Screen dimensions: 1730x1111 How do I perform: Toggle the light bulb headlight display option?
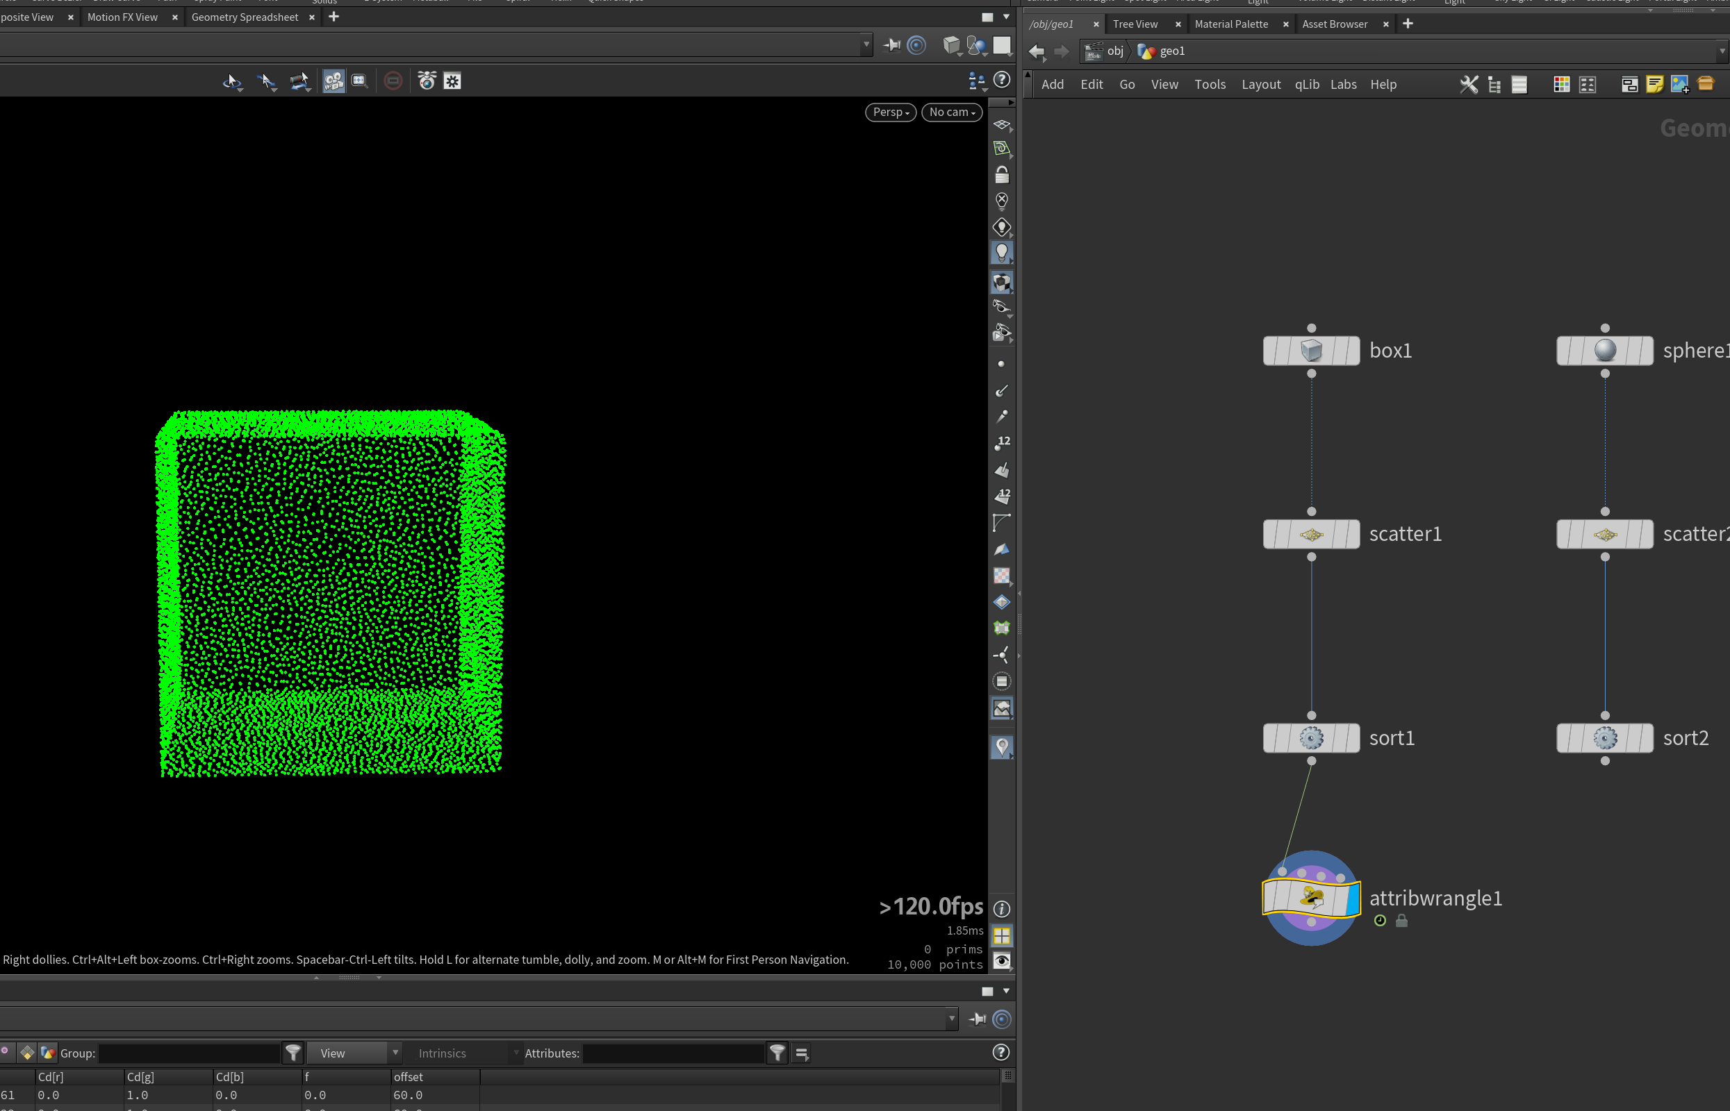pyautogui.click(x=1002, y=253)
